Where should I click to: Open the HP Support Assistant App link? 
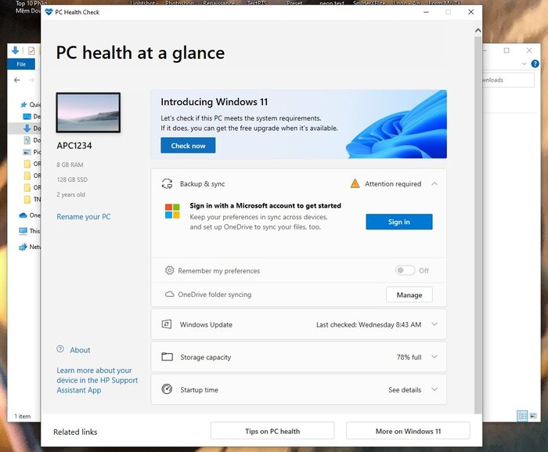(x=97, y=380)
